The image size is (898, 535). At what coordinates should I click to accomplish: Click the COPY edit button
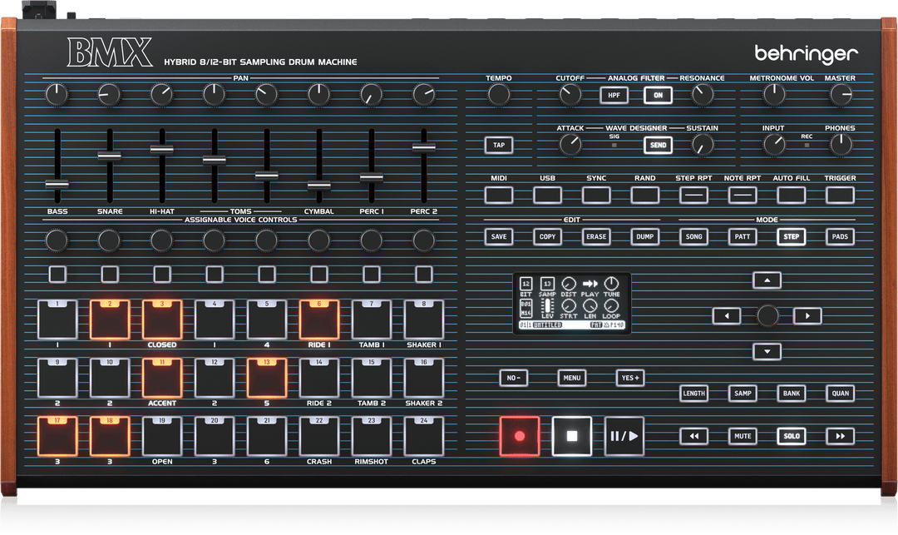pyautogui.click(x=547, y=236)
